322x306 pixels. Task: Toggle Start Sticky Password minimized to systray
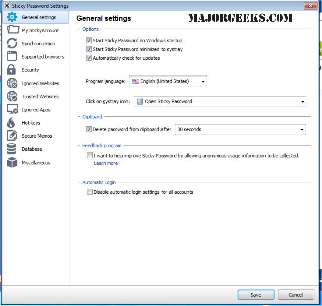coord(89,49)
